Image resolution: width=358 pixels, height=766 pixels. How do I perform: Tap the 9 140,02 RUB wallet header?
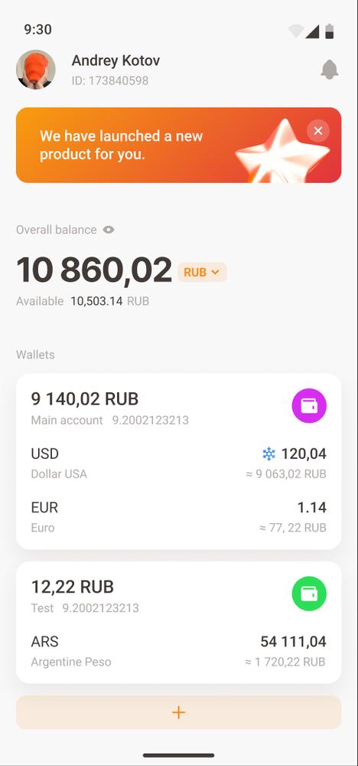pos(85,398)
